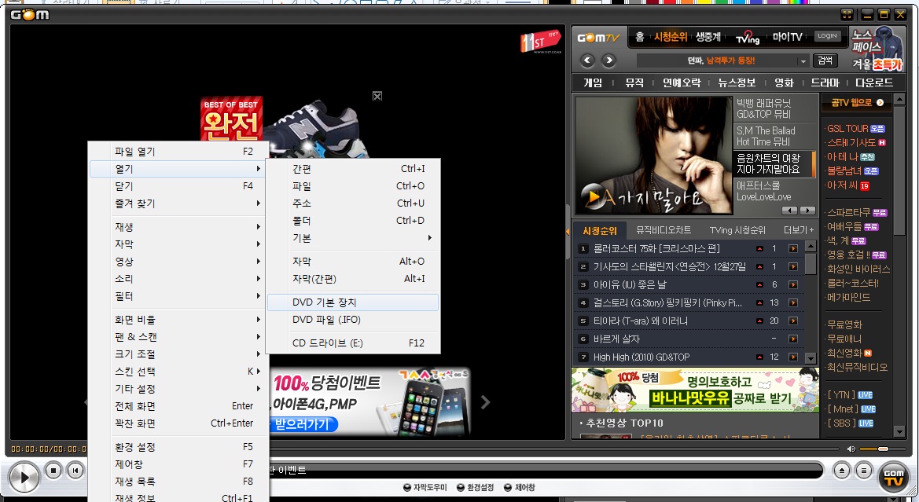Open the 드라마 category tab
Image resolution: width=919 pixels, height=502 pixels.
[825, 82]
